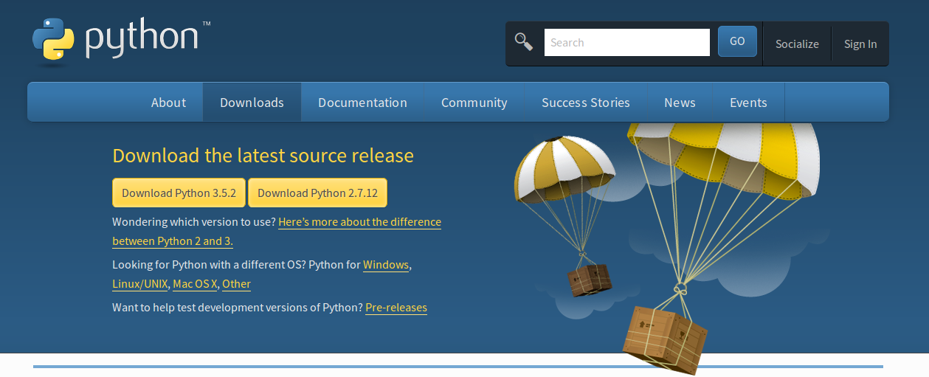Click the Download Python 2.7.12 button

[x=317, y=193]
